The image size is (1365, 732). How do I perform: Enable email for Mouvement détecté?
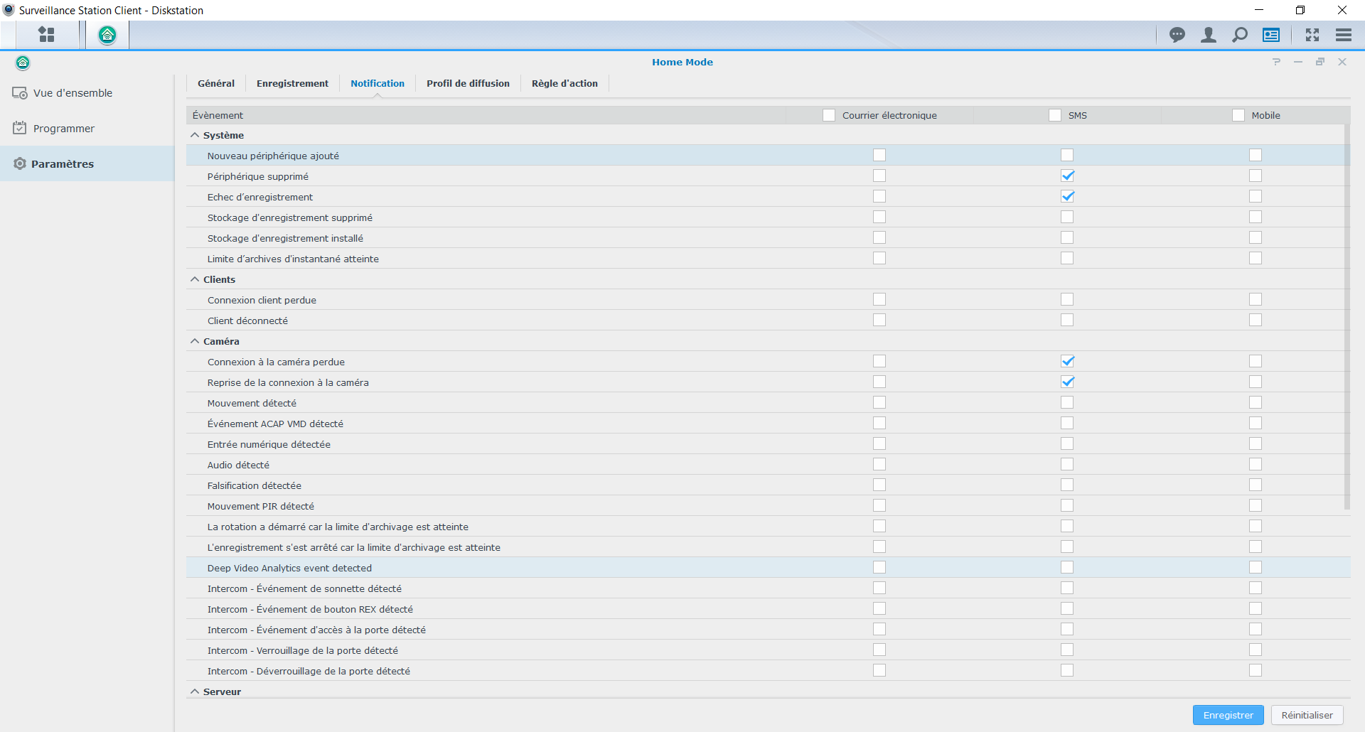click(x=879, y=403)
